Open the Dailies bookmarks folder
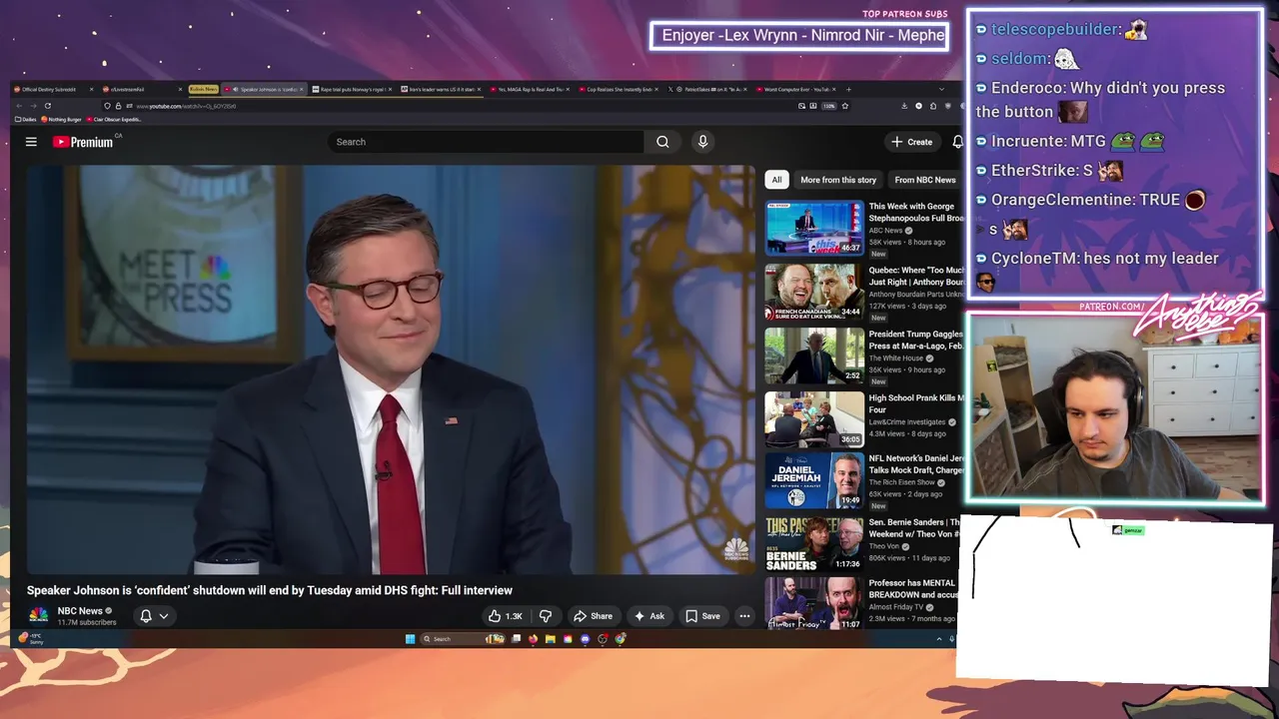 tap(26, 119)
